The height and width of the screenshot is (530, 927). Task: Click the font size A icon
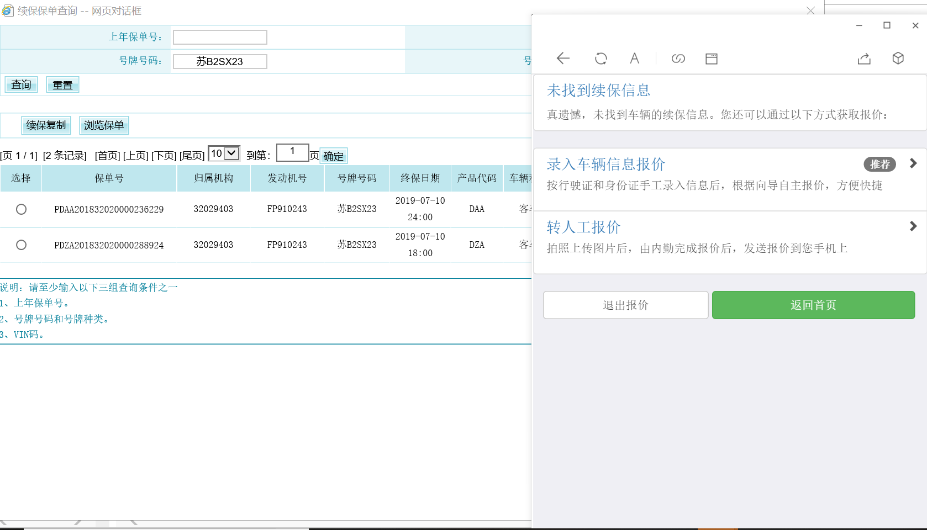pos(634,59)
